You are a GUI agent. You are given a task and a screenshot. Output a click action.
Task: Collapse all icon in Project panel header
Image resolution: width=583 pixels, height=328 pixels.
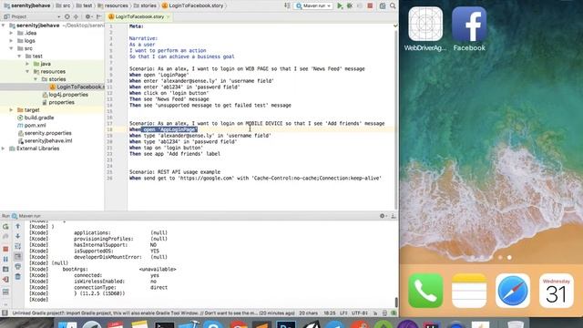tap(76, 16)
